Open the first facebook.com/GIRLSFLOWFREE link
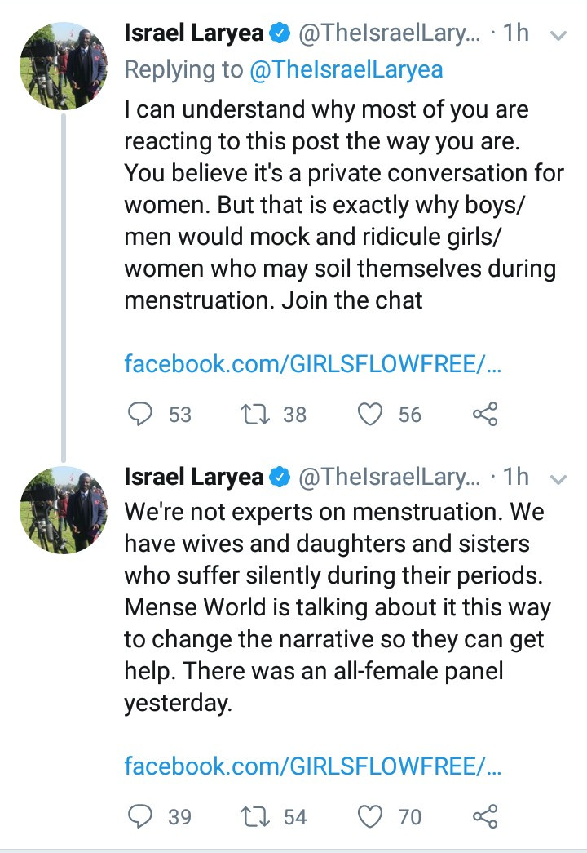 point(312,363)
